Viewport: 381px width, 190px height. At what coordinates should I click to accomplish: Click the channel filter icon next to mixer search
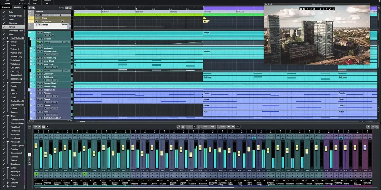(x=183, y=126)
